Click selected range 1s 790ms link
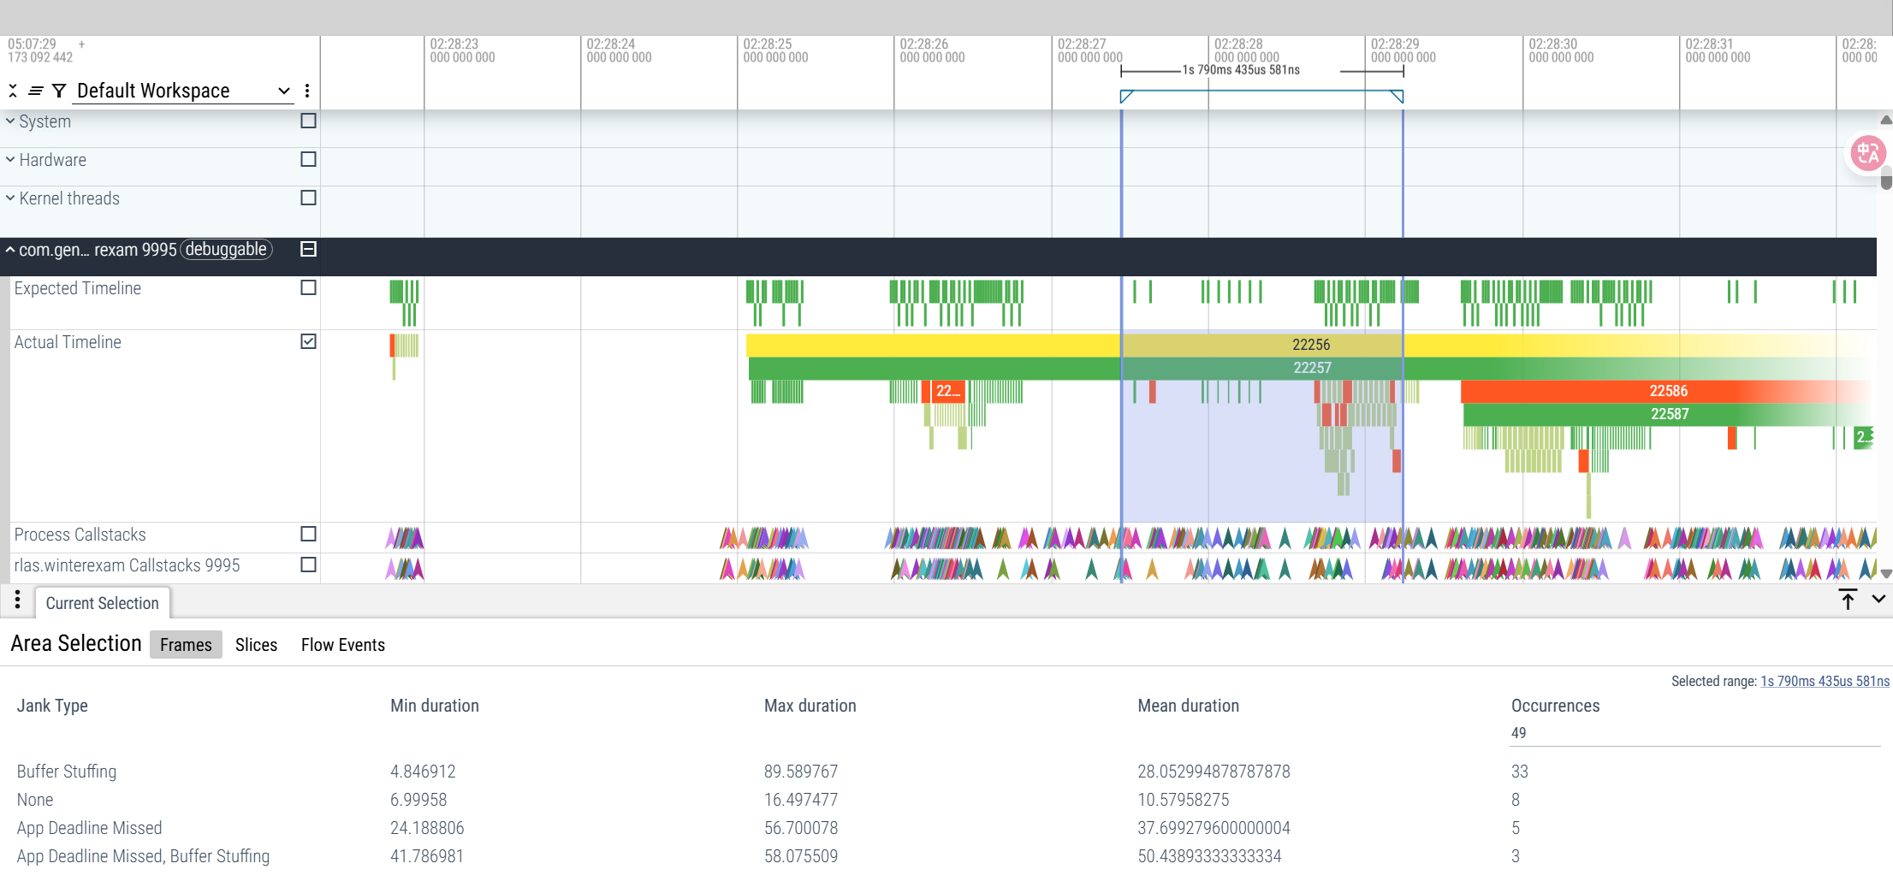 coord(1825,682)
